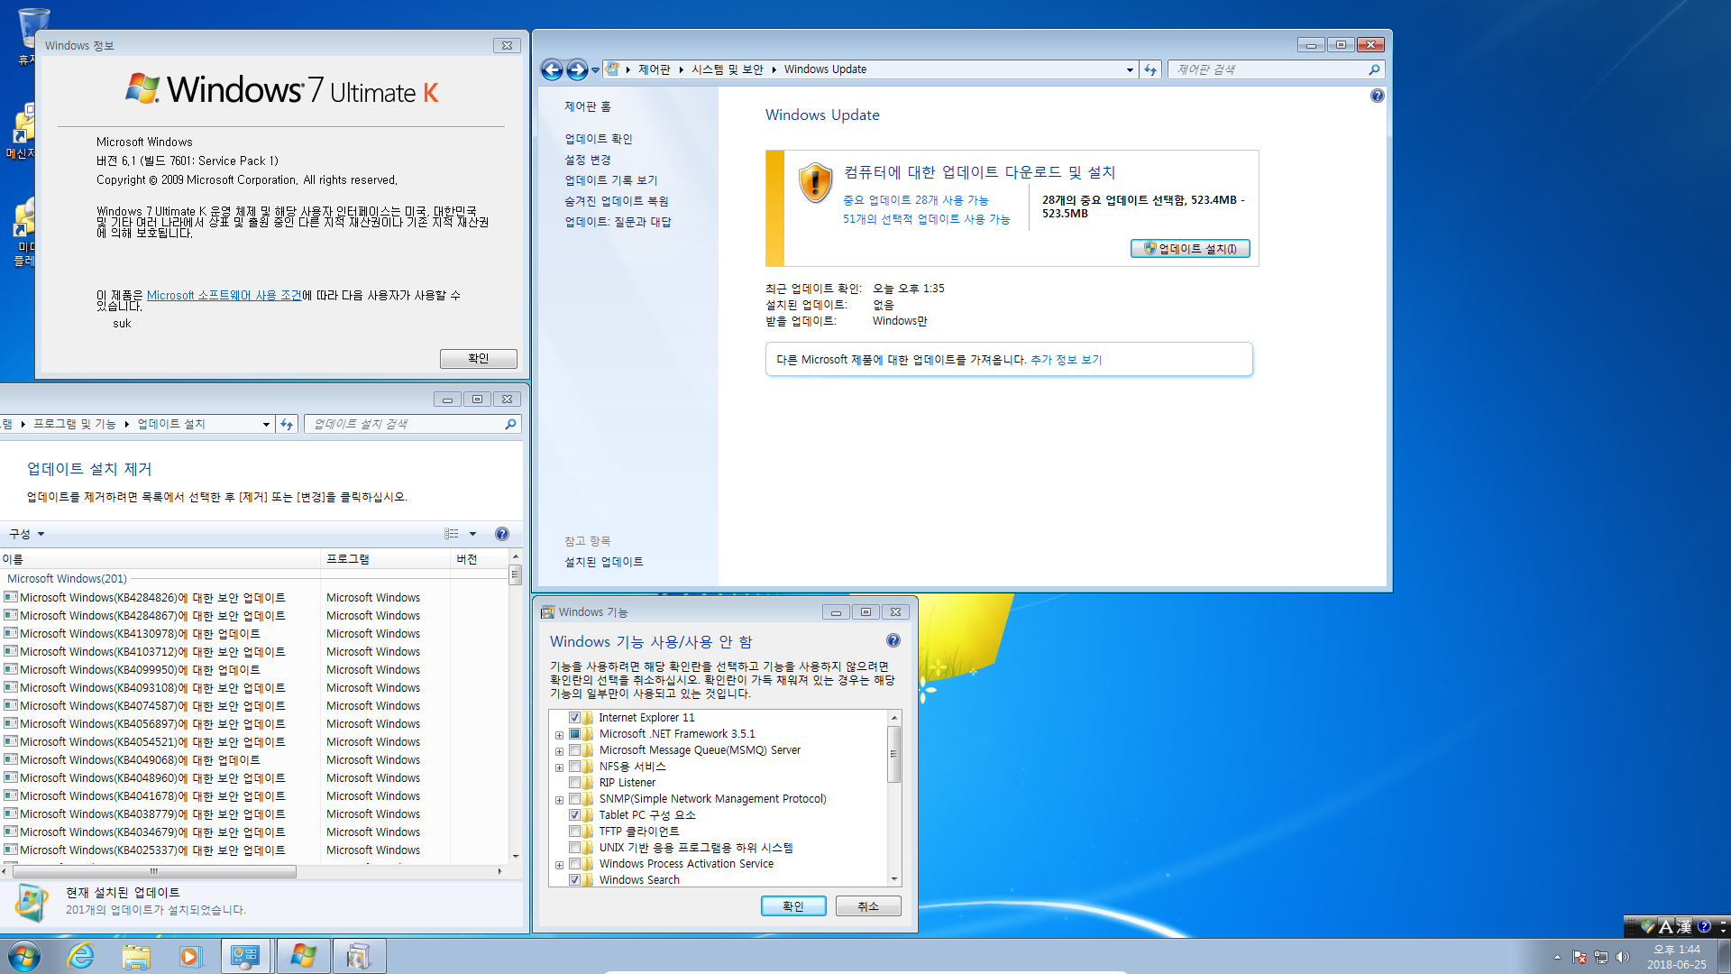Click magnifier in installed updates search box
The height and width of the screenshot is (974, 1731).
510,424
